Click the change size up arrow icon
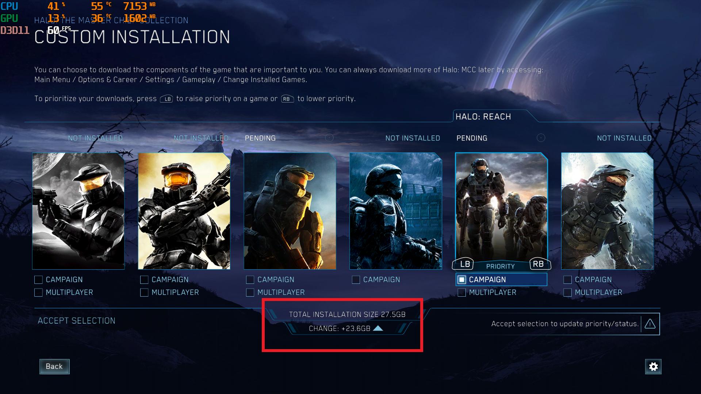This screenshot has height=394, width=701. [x=378, y=328]
